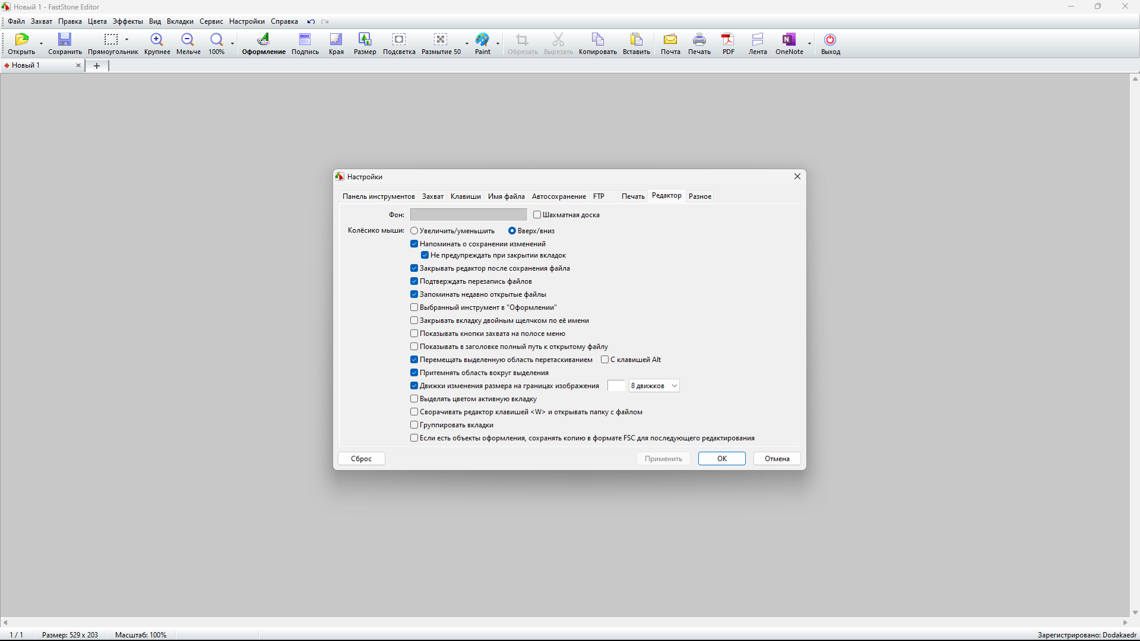This screenshot has width=1140, height=641.
Task: Select the Увеличить/уменьшить radio button
Action: click(x=414, y=231)
